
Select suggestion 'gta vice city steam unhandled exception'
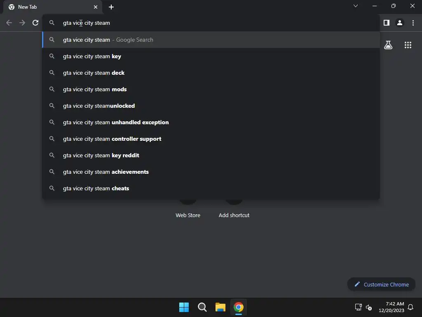click(x=211, y=122)
